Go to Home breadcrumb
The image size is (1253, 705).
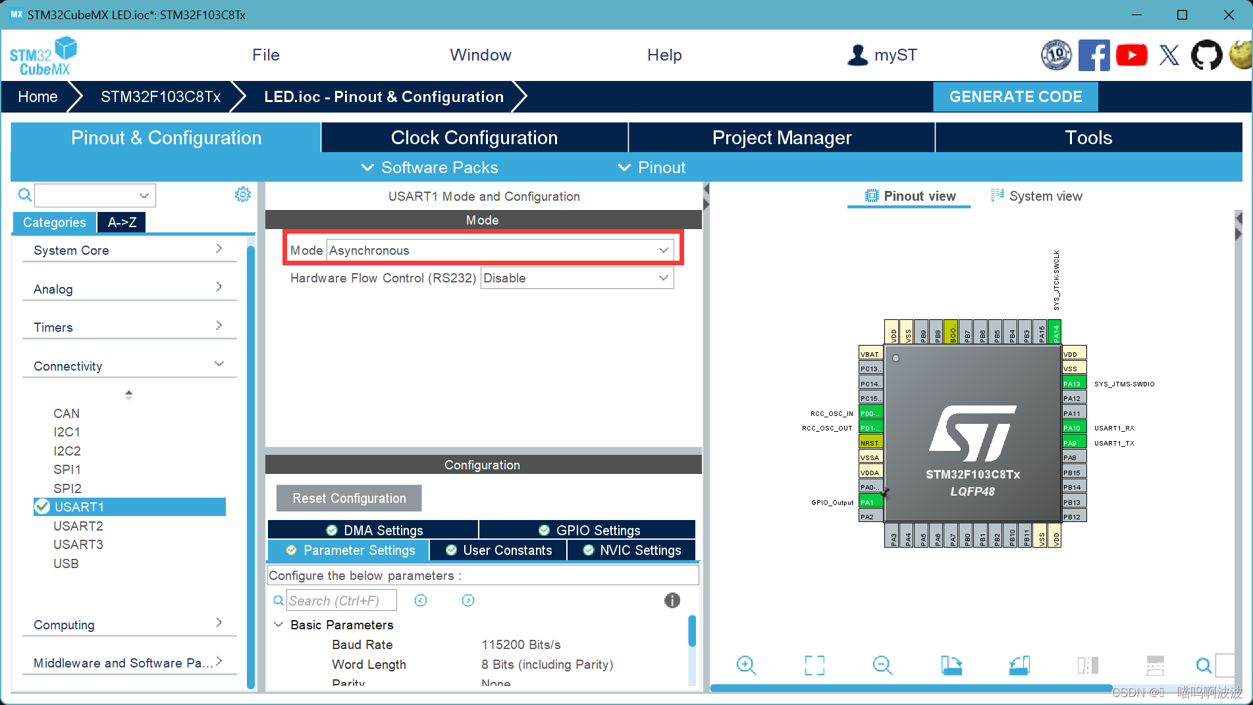tap(38, 97)
